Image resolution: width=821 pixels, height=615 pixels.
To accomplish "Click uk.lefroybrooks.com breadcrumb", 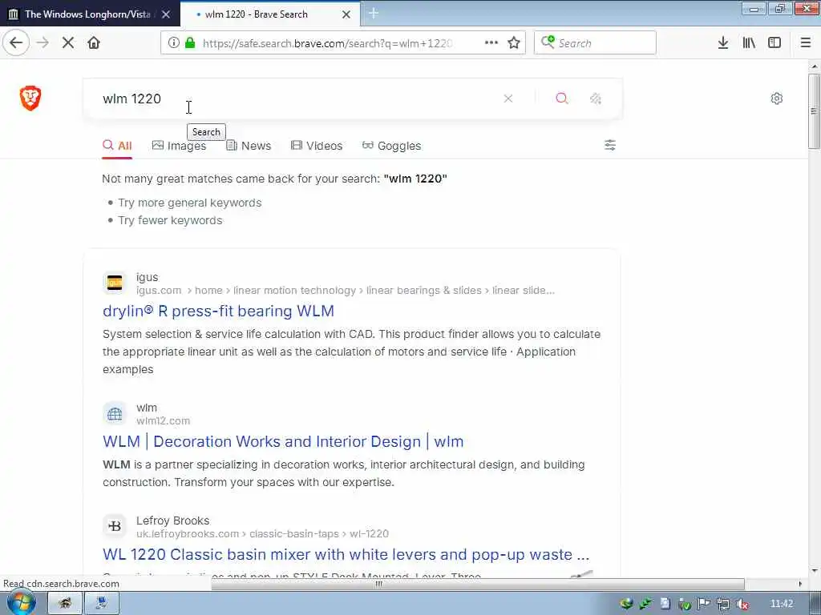I will (262, 534).
